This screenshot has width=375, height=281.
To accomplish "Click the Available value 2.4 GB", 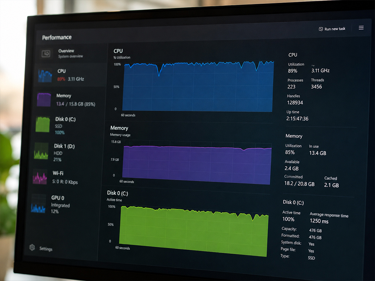I will click(x=291, y=169).
